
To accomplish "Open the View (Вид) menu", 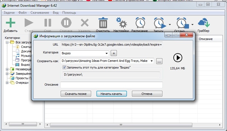I will pyautogui.click(x=56, y=13).
